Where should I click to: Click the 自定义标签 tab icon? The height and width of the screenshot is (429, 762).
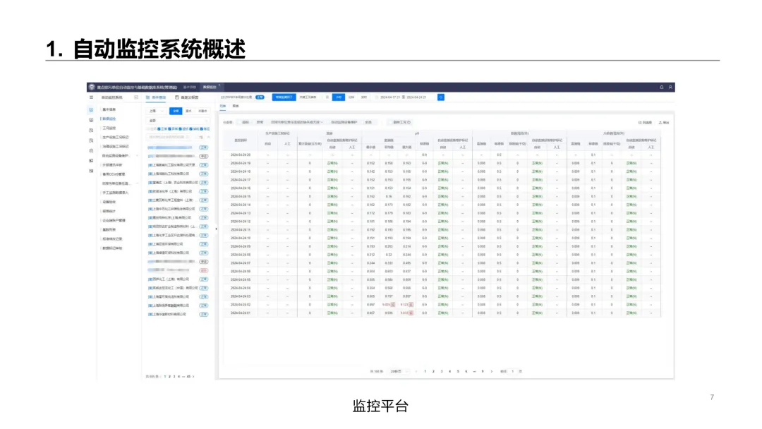click(x=177, y=97)
